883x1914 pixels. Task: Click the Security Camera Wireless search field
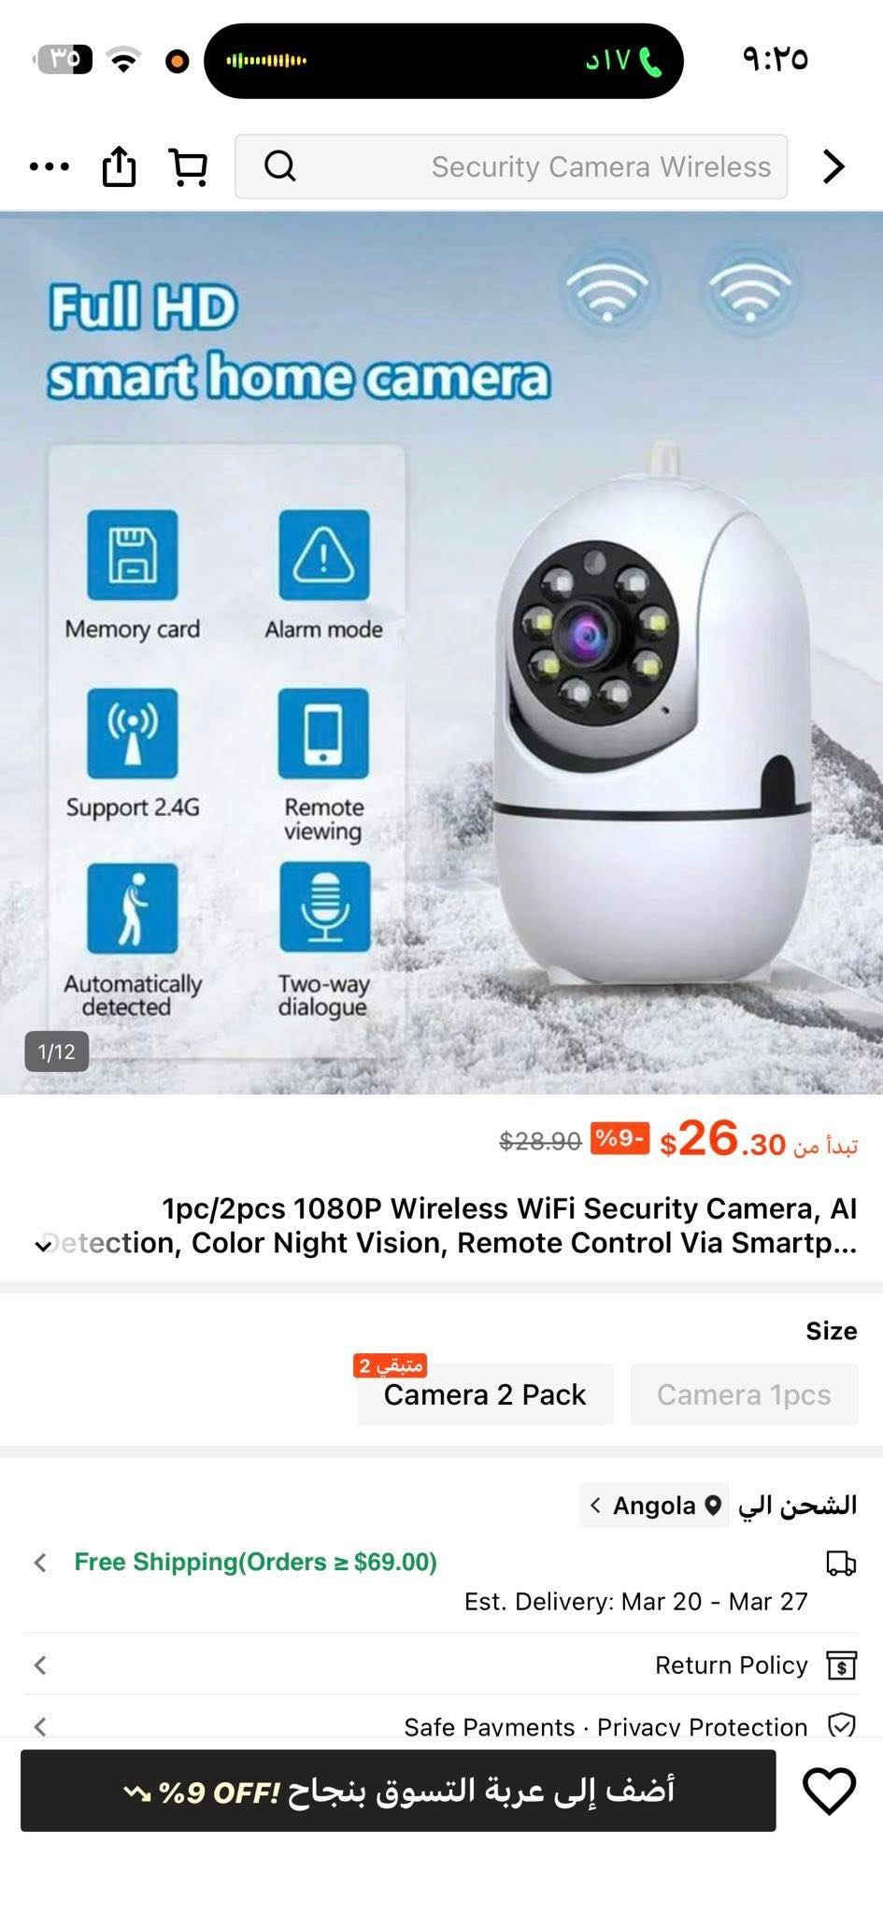pyautogui.click(x=511, y=166)
